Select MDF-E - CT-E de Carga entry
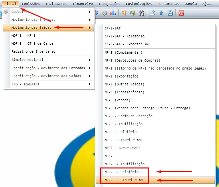This screenshot has width=219, height=187. coord(48,44)
